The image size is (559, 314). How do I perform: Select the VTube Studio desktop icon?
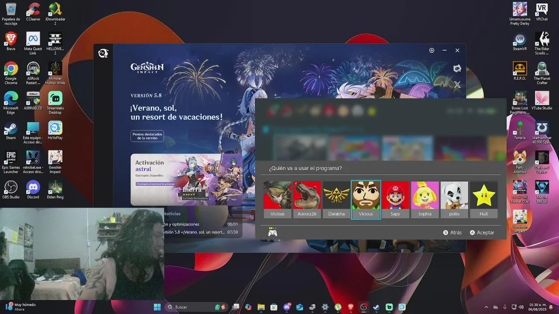coord(542,101)
